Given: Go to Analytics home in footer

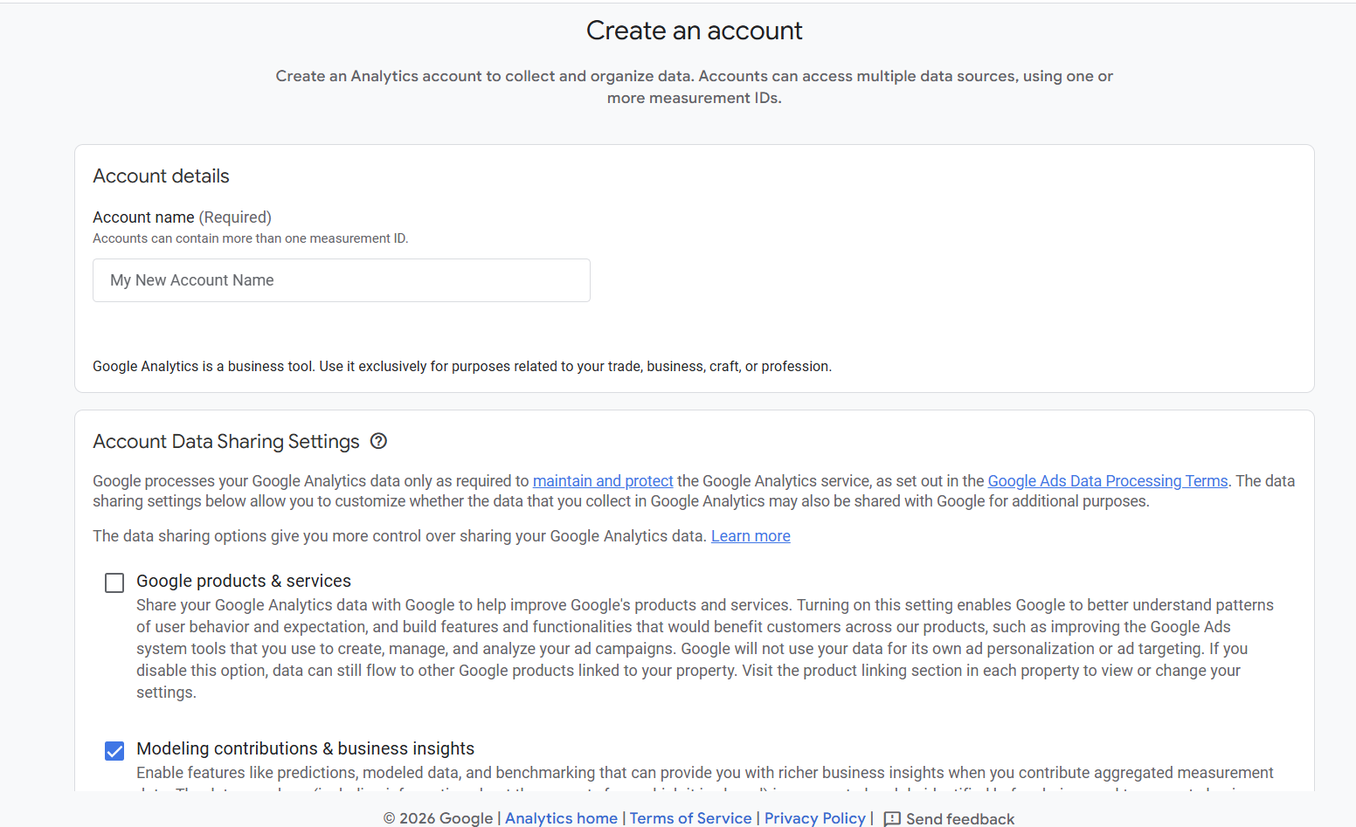Looking at the screenshot, I should pyautogui.click(x=561, y=818).
